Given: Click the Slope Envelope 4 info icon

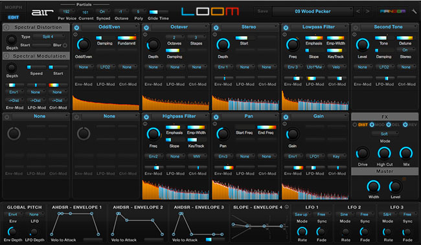Looking at the screenshot, I should (x=287, y=207).
